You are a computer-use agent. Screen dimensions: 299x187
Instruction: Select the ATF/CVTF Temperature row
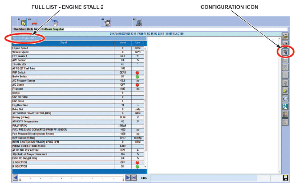tap(78, 121)
